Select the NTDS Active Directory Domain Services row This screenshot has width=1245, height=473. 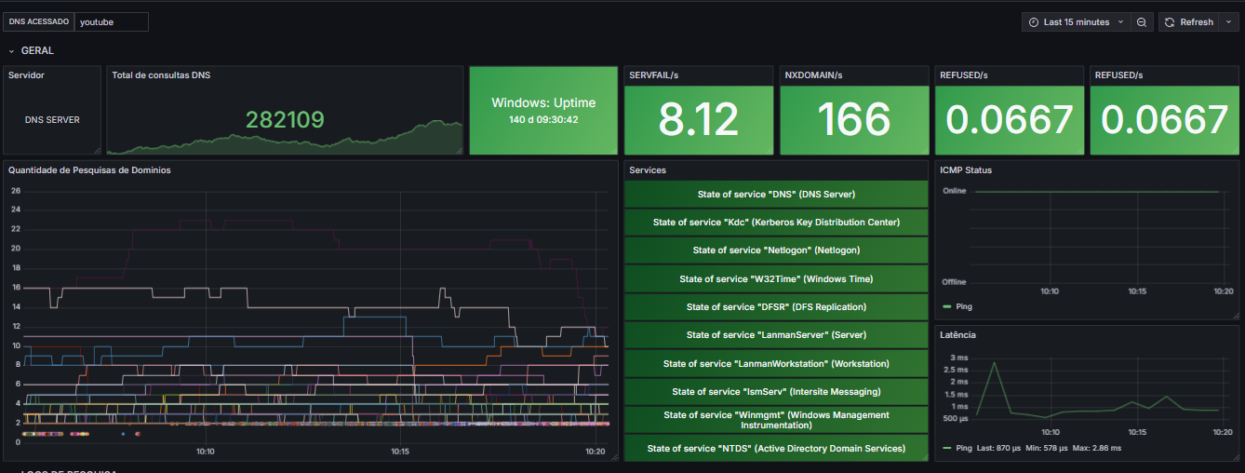(x=776, y=448)
